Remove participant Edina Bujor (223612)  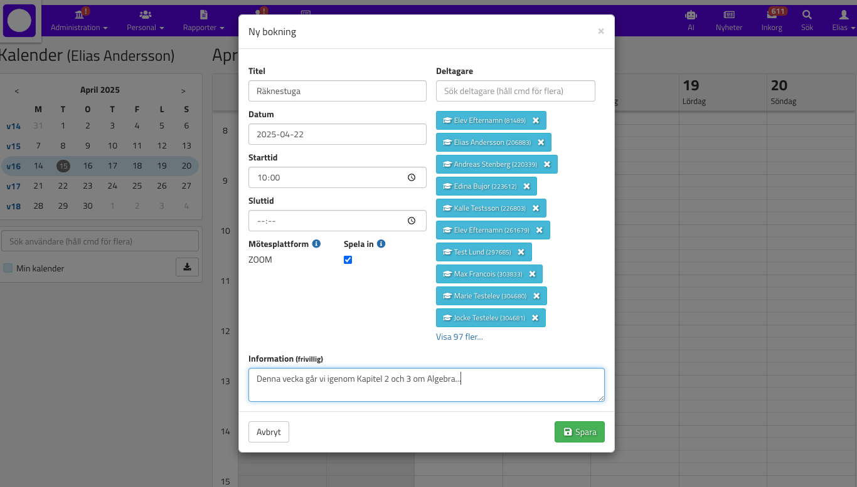click(x=526, y=186)
